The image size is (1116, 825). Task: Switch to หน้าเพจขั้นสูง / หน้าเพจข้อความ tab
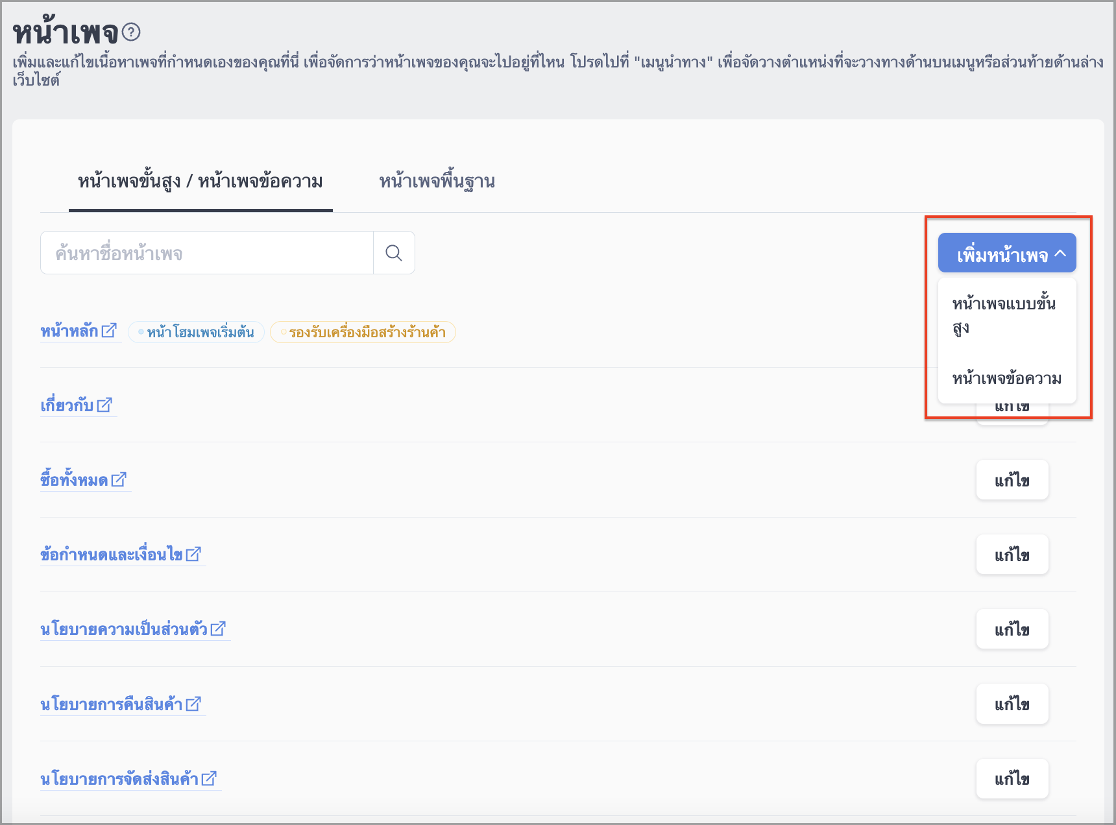200,181
